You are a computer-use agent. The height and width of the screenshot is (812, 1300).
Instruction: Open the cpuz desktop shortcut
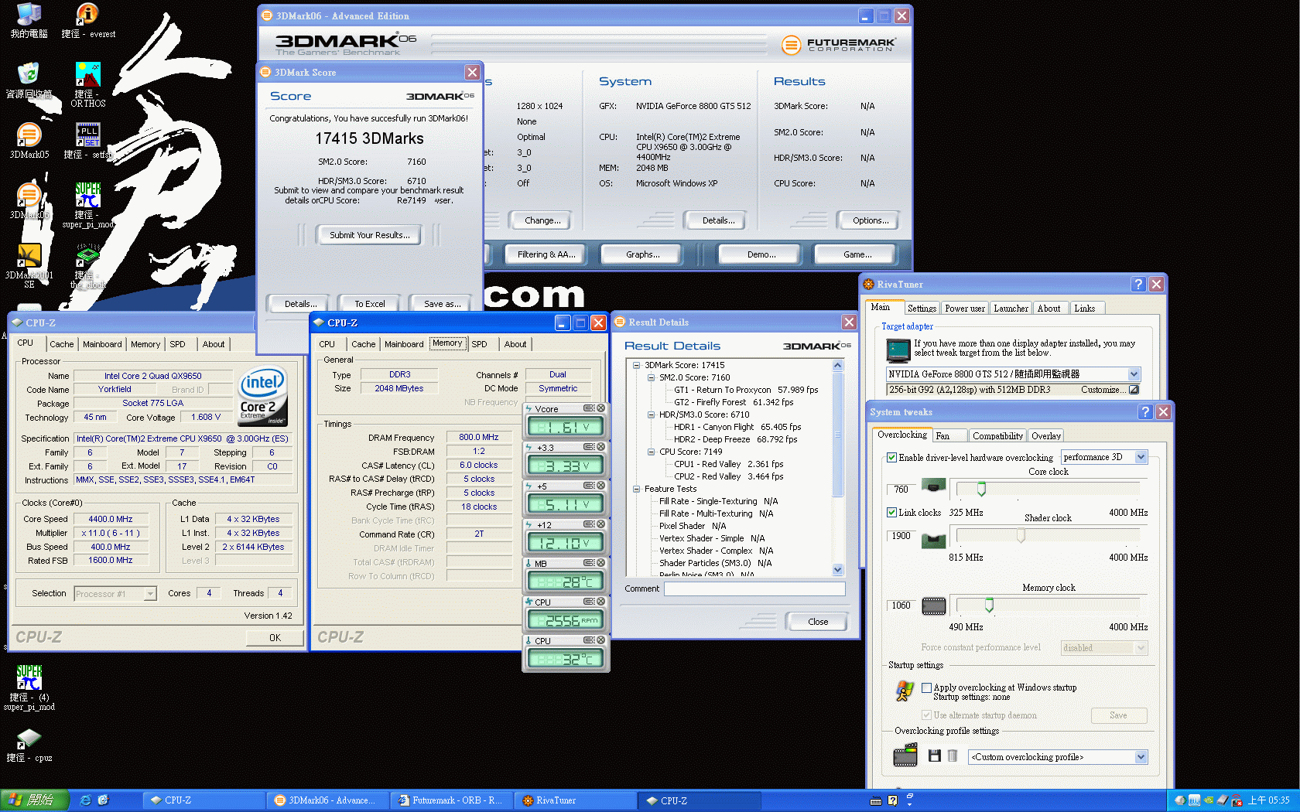(x=29, y=745)
